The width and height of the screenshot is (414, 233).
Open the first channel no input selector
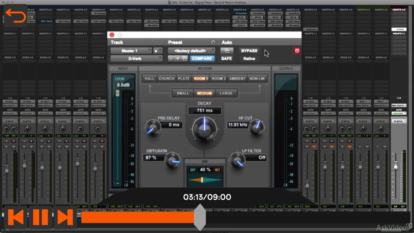tap(10, 102)
